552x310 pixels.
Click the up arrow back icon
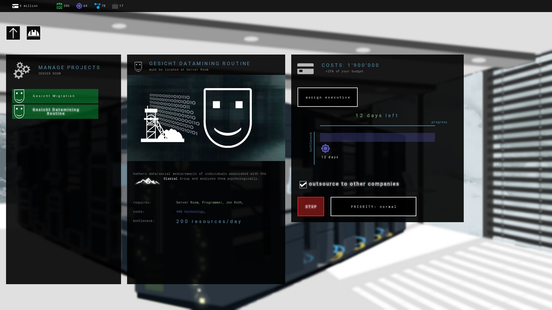tap(13, 33)
